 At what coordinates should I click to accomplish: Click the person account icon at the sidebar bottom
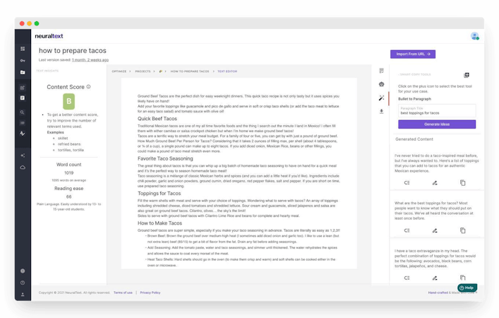click(23, 295)
